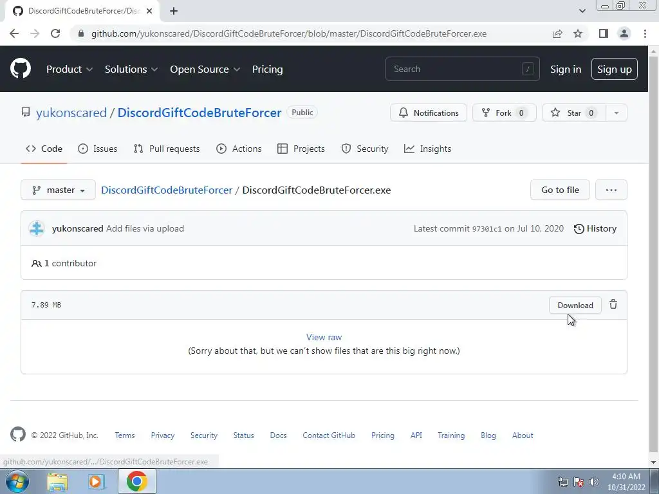Viewport: 659px width, 494px height.
Task: Open Chrome profile avatar icon
Action: (624, 33)
